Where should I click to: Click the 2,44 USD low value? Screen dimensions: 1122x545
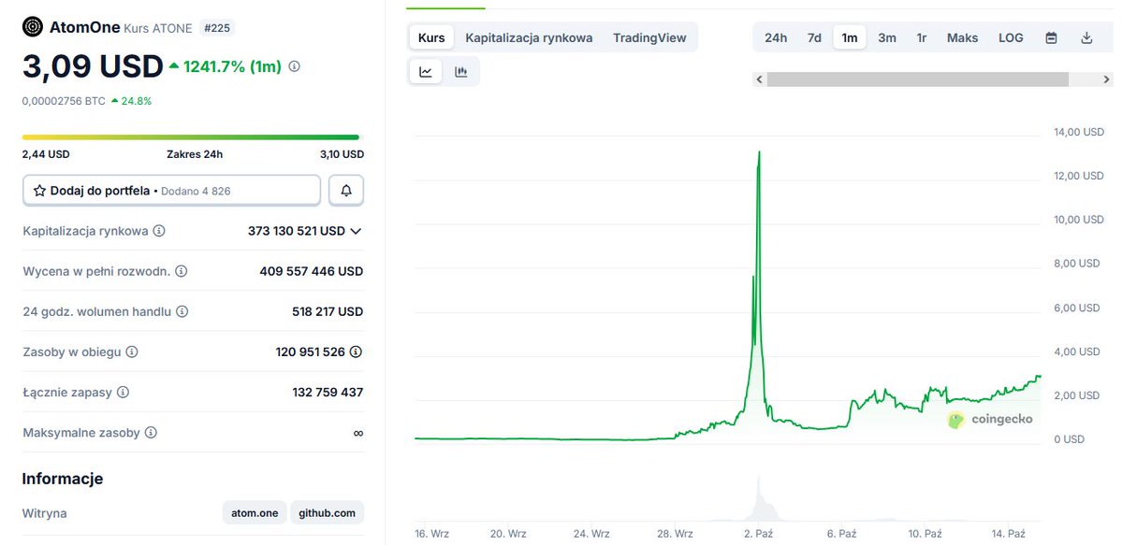click(46, 153)
